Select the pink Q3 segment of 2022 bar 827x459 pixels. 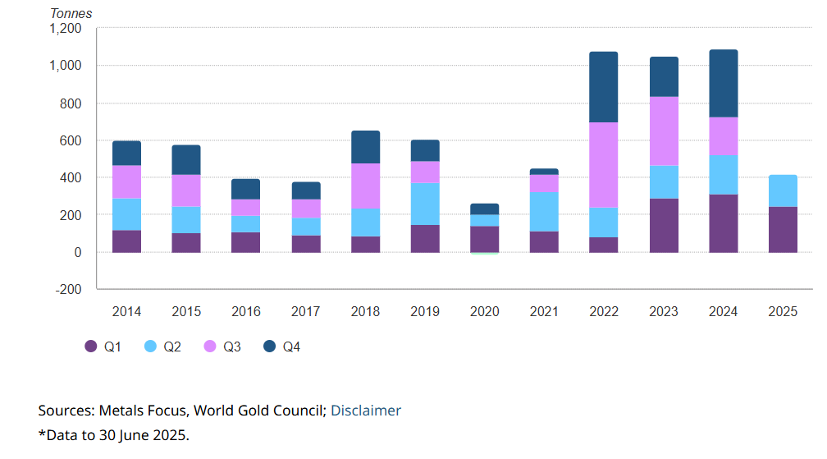(x=604, y=165)
